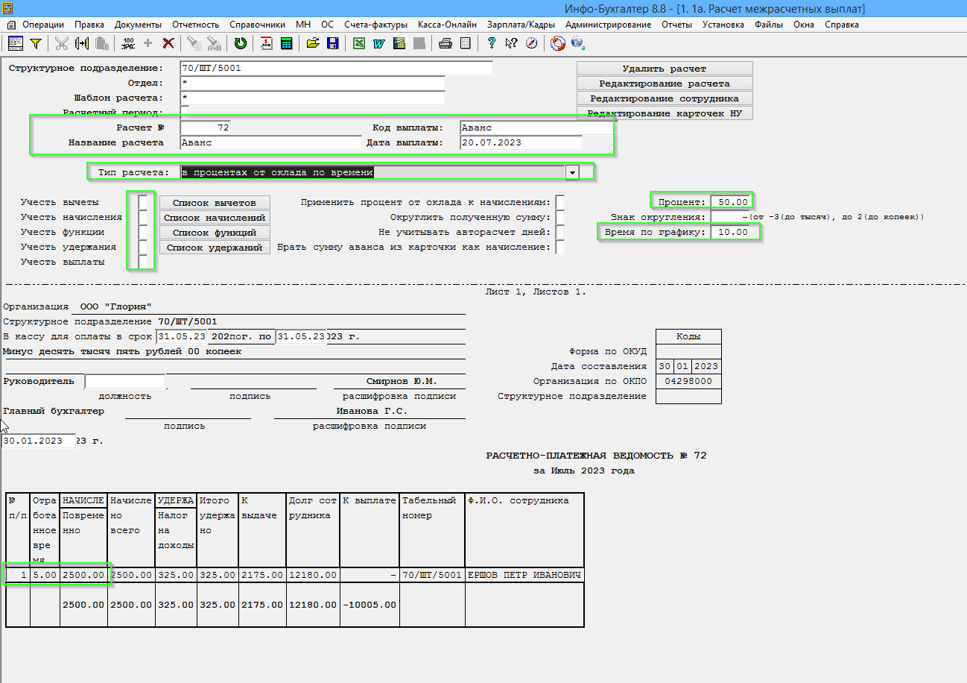Toggle the Учесть вычеты checkbox
The height and width of the screenshot is (683, 967).
click(143, 202)
